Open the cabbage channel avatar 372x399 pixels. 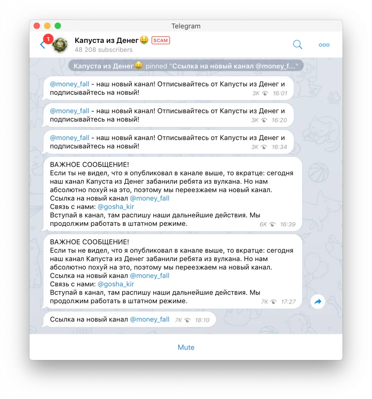point(60,45)
